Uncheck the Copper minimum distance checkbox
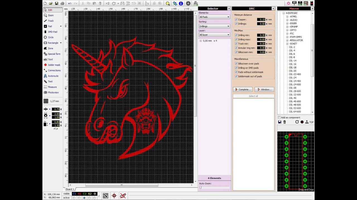This screenshot has width=357, height=200. pos(236,20)
